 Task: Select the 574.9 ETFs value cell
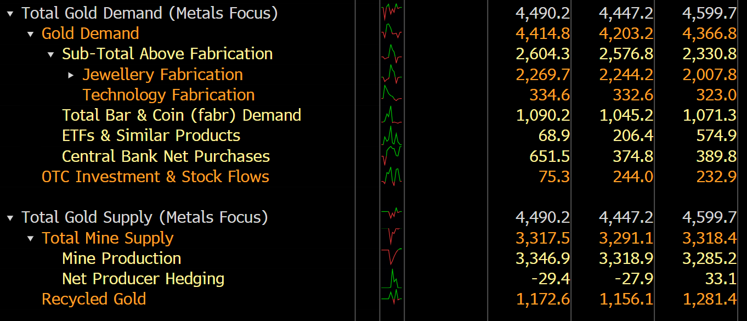click(x=716, y=136)
